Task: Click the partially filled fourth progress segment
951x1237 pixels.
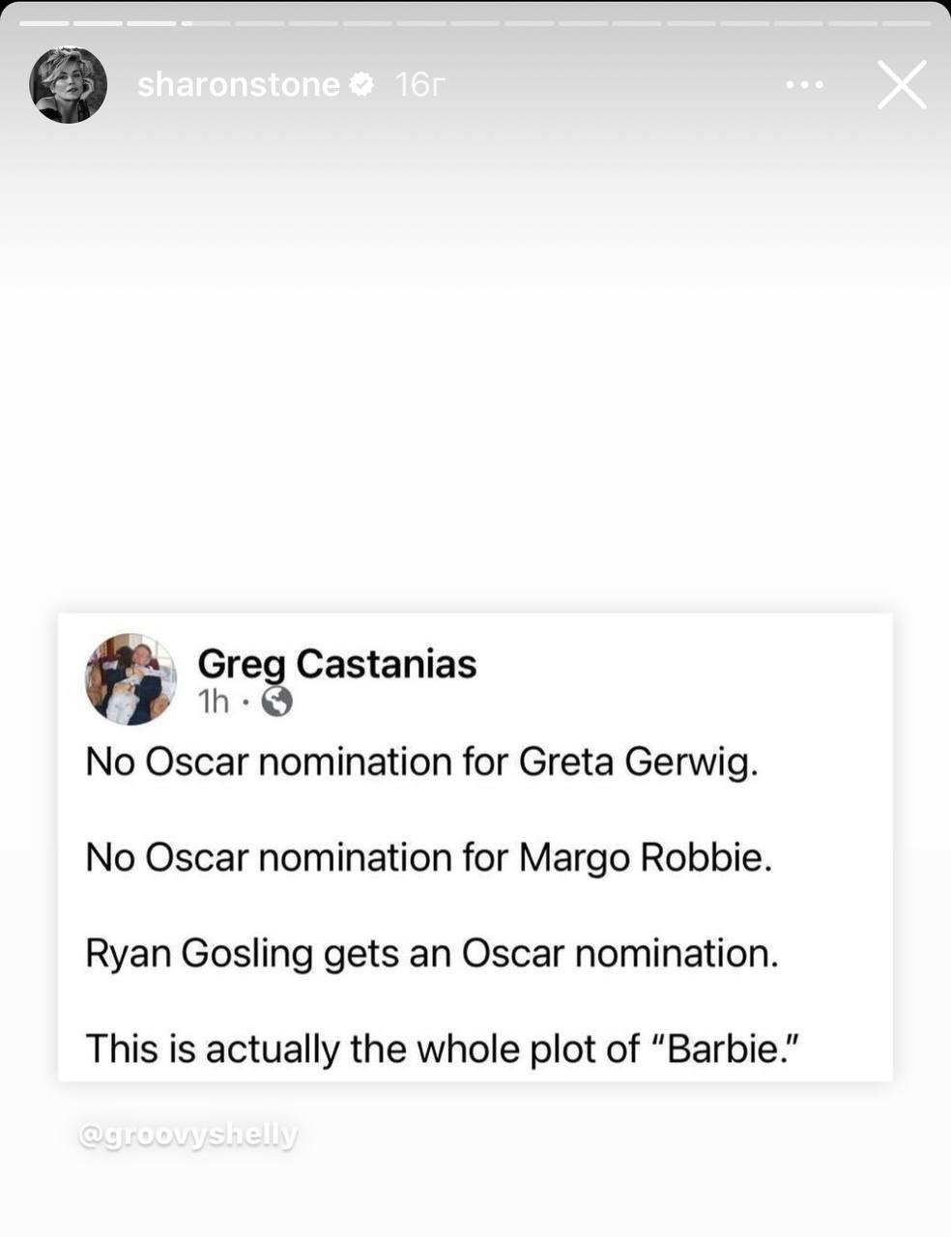Action: pos(205,22)
